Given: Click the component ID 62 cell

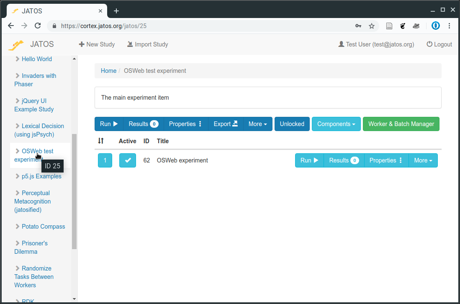Looking at the screenshot, I should pyautogui.click(x=146, y=160).
